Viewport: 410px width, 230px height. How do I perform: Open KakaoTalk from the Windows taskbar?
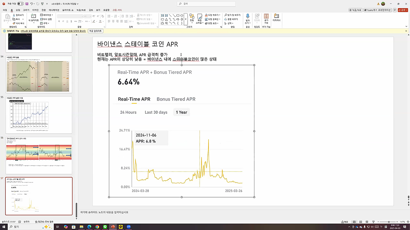pos(121,227)
